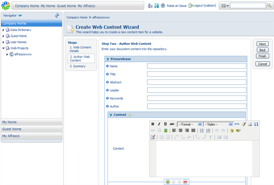Click the Finish wizard button
The image size is (274, 185).
[x=262, y=56]
